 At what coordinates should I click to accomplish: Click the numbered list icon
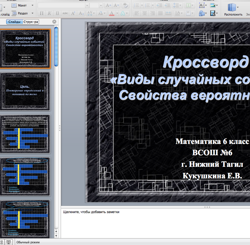pos(148,5)
